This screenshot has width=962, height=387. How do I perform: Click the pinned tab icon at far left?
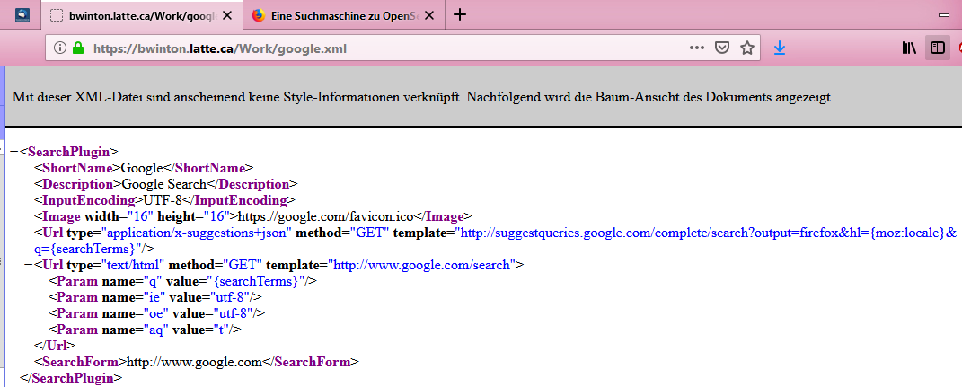pyautogui.click(x=22, y=15)
